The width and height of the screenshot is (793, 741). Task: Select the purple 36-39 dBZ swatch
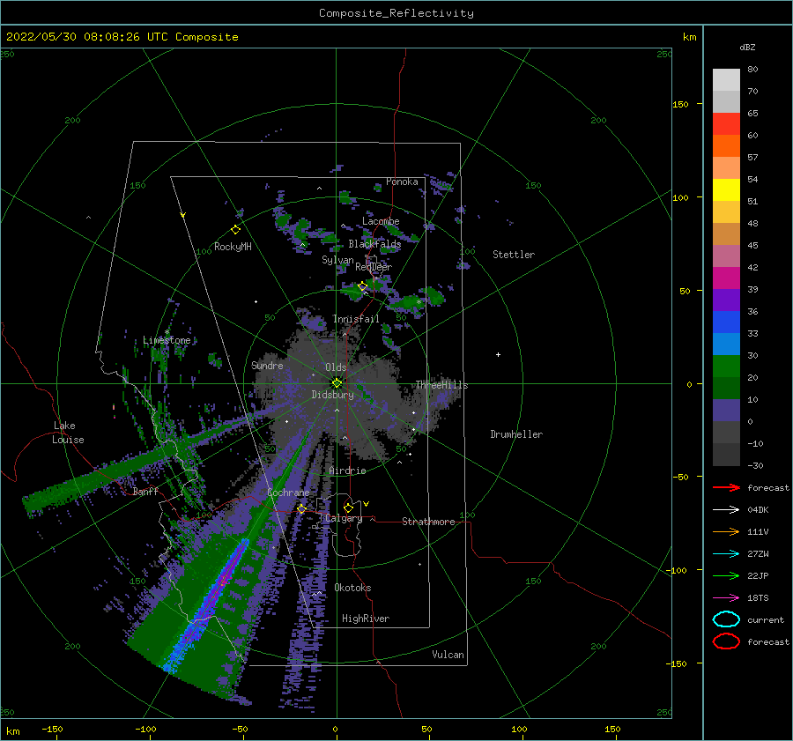point(726,300)
